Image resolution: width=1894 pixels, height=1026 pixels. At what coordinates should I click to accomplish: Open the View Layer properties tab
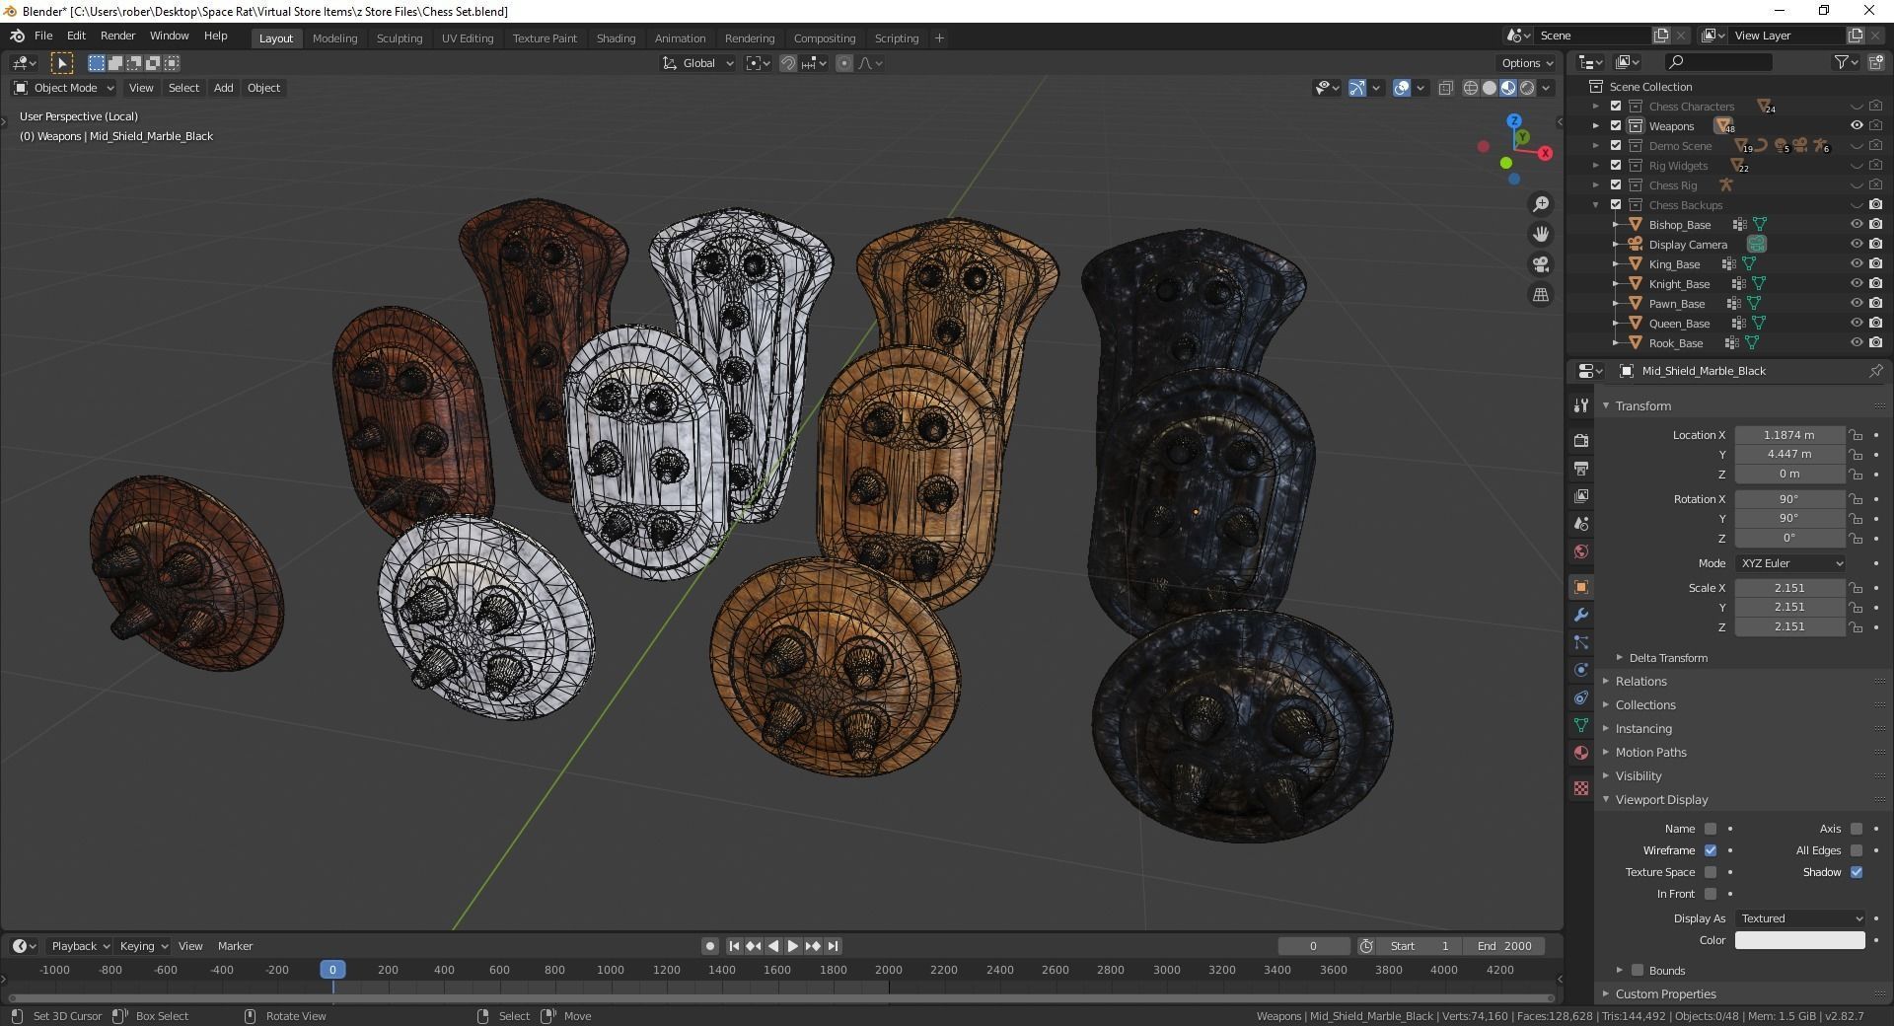point(1581,495)
